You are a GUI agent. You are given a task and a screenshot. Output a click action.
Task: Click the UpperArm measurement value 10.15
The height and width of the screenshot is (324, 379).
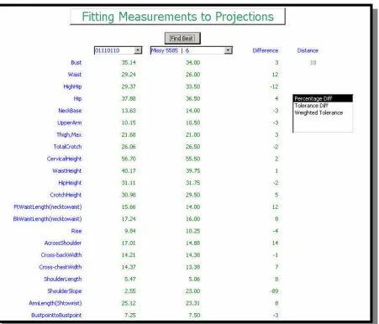coord(129,123)
